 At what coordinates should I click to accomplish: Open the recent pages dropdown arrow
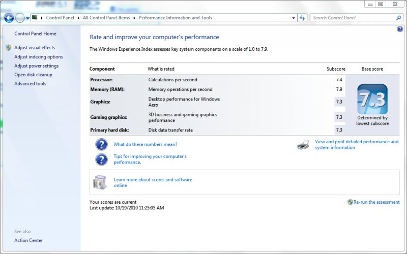27,18
